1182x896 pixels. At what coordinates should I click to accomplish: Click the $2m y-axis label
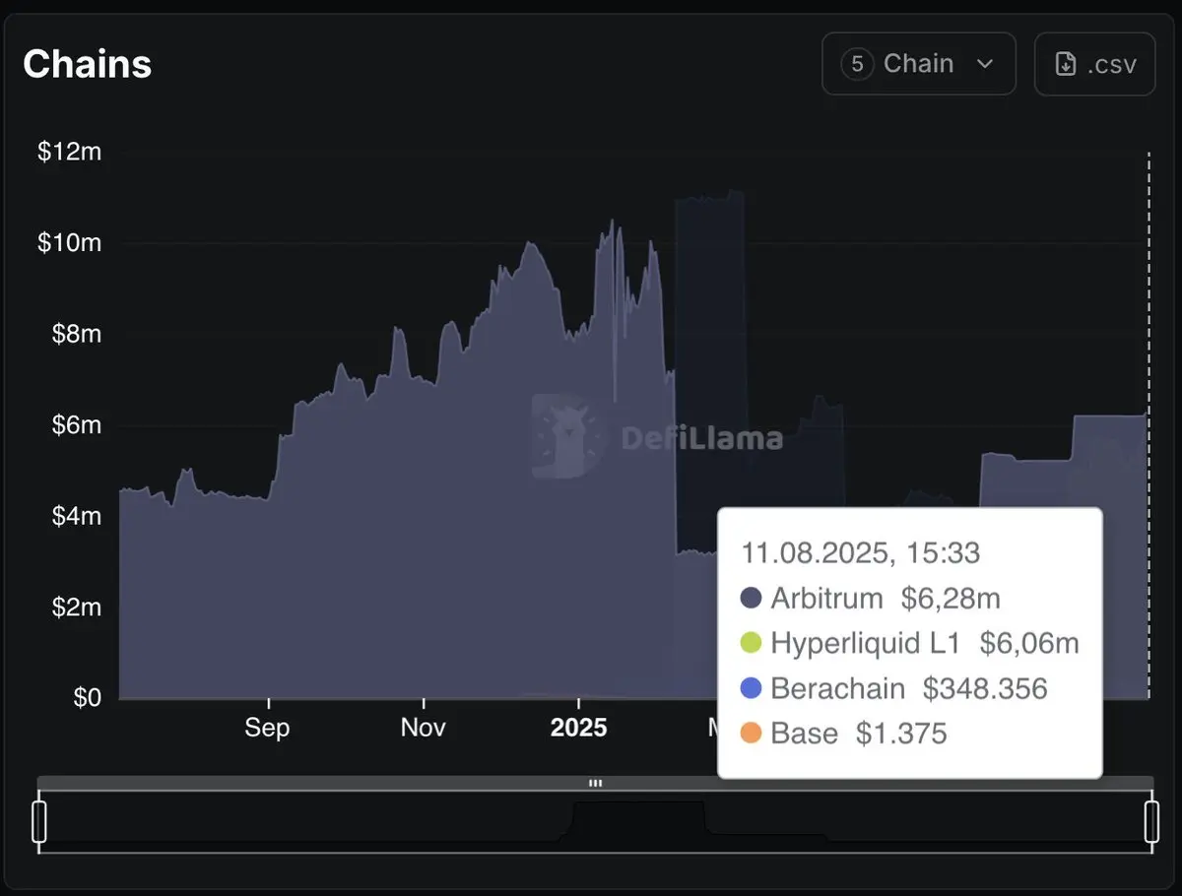[76, 607]
